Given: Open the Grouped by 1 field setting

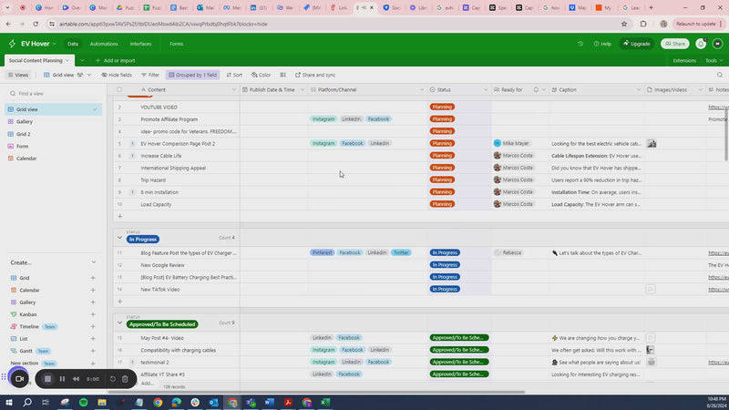Looking at the screenshot, I should tap(192, 75).
